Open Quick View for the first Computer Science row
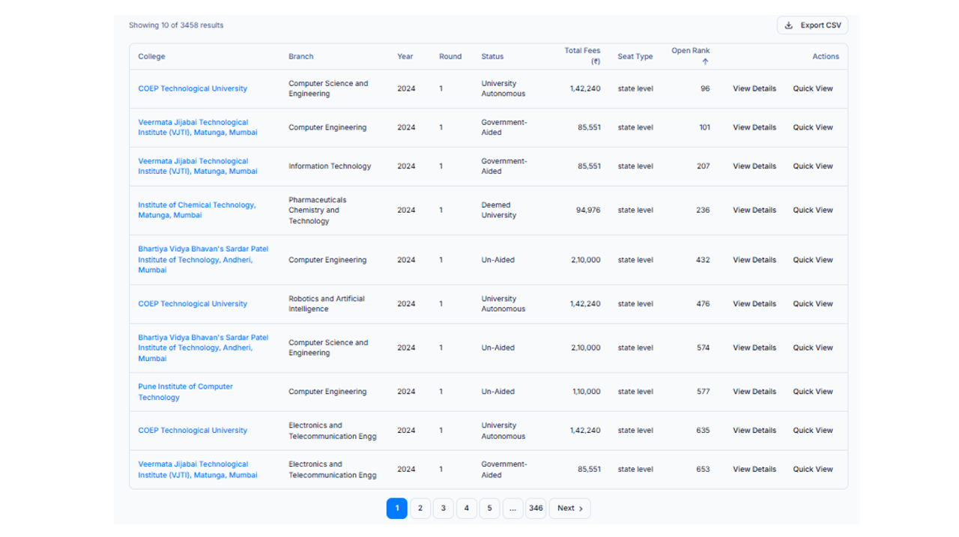Image resolution: width=959 pixels, height=537 pixels. click(812, 88)
